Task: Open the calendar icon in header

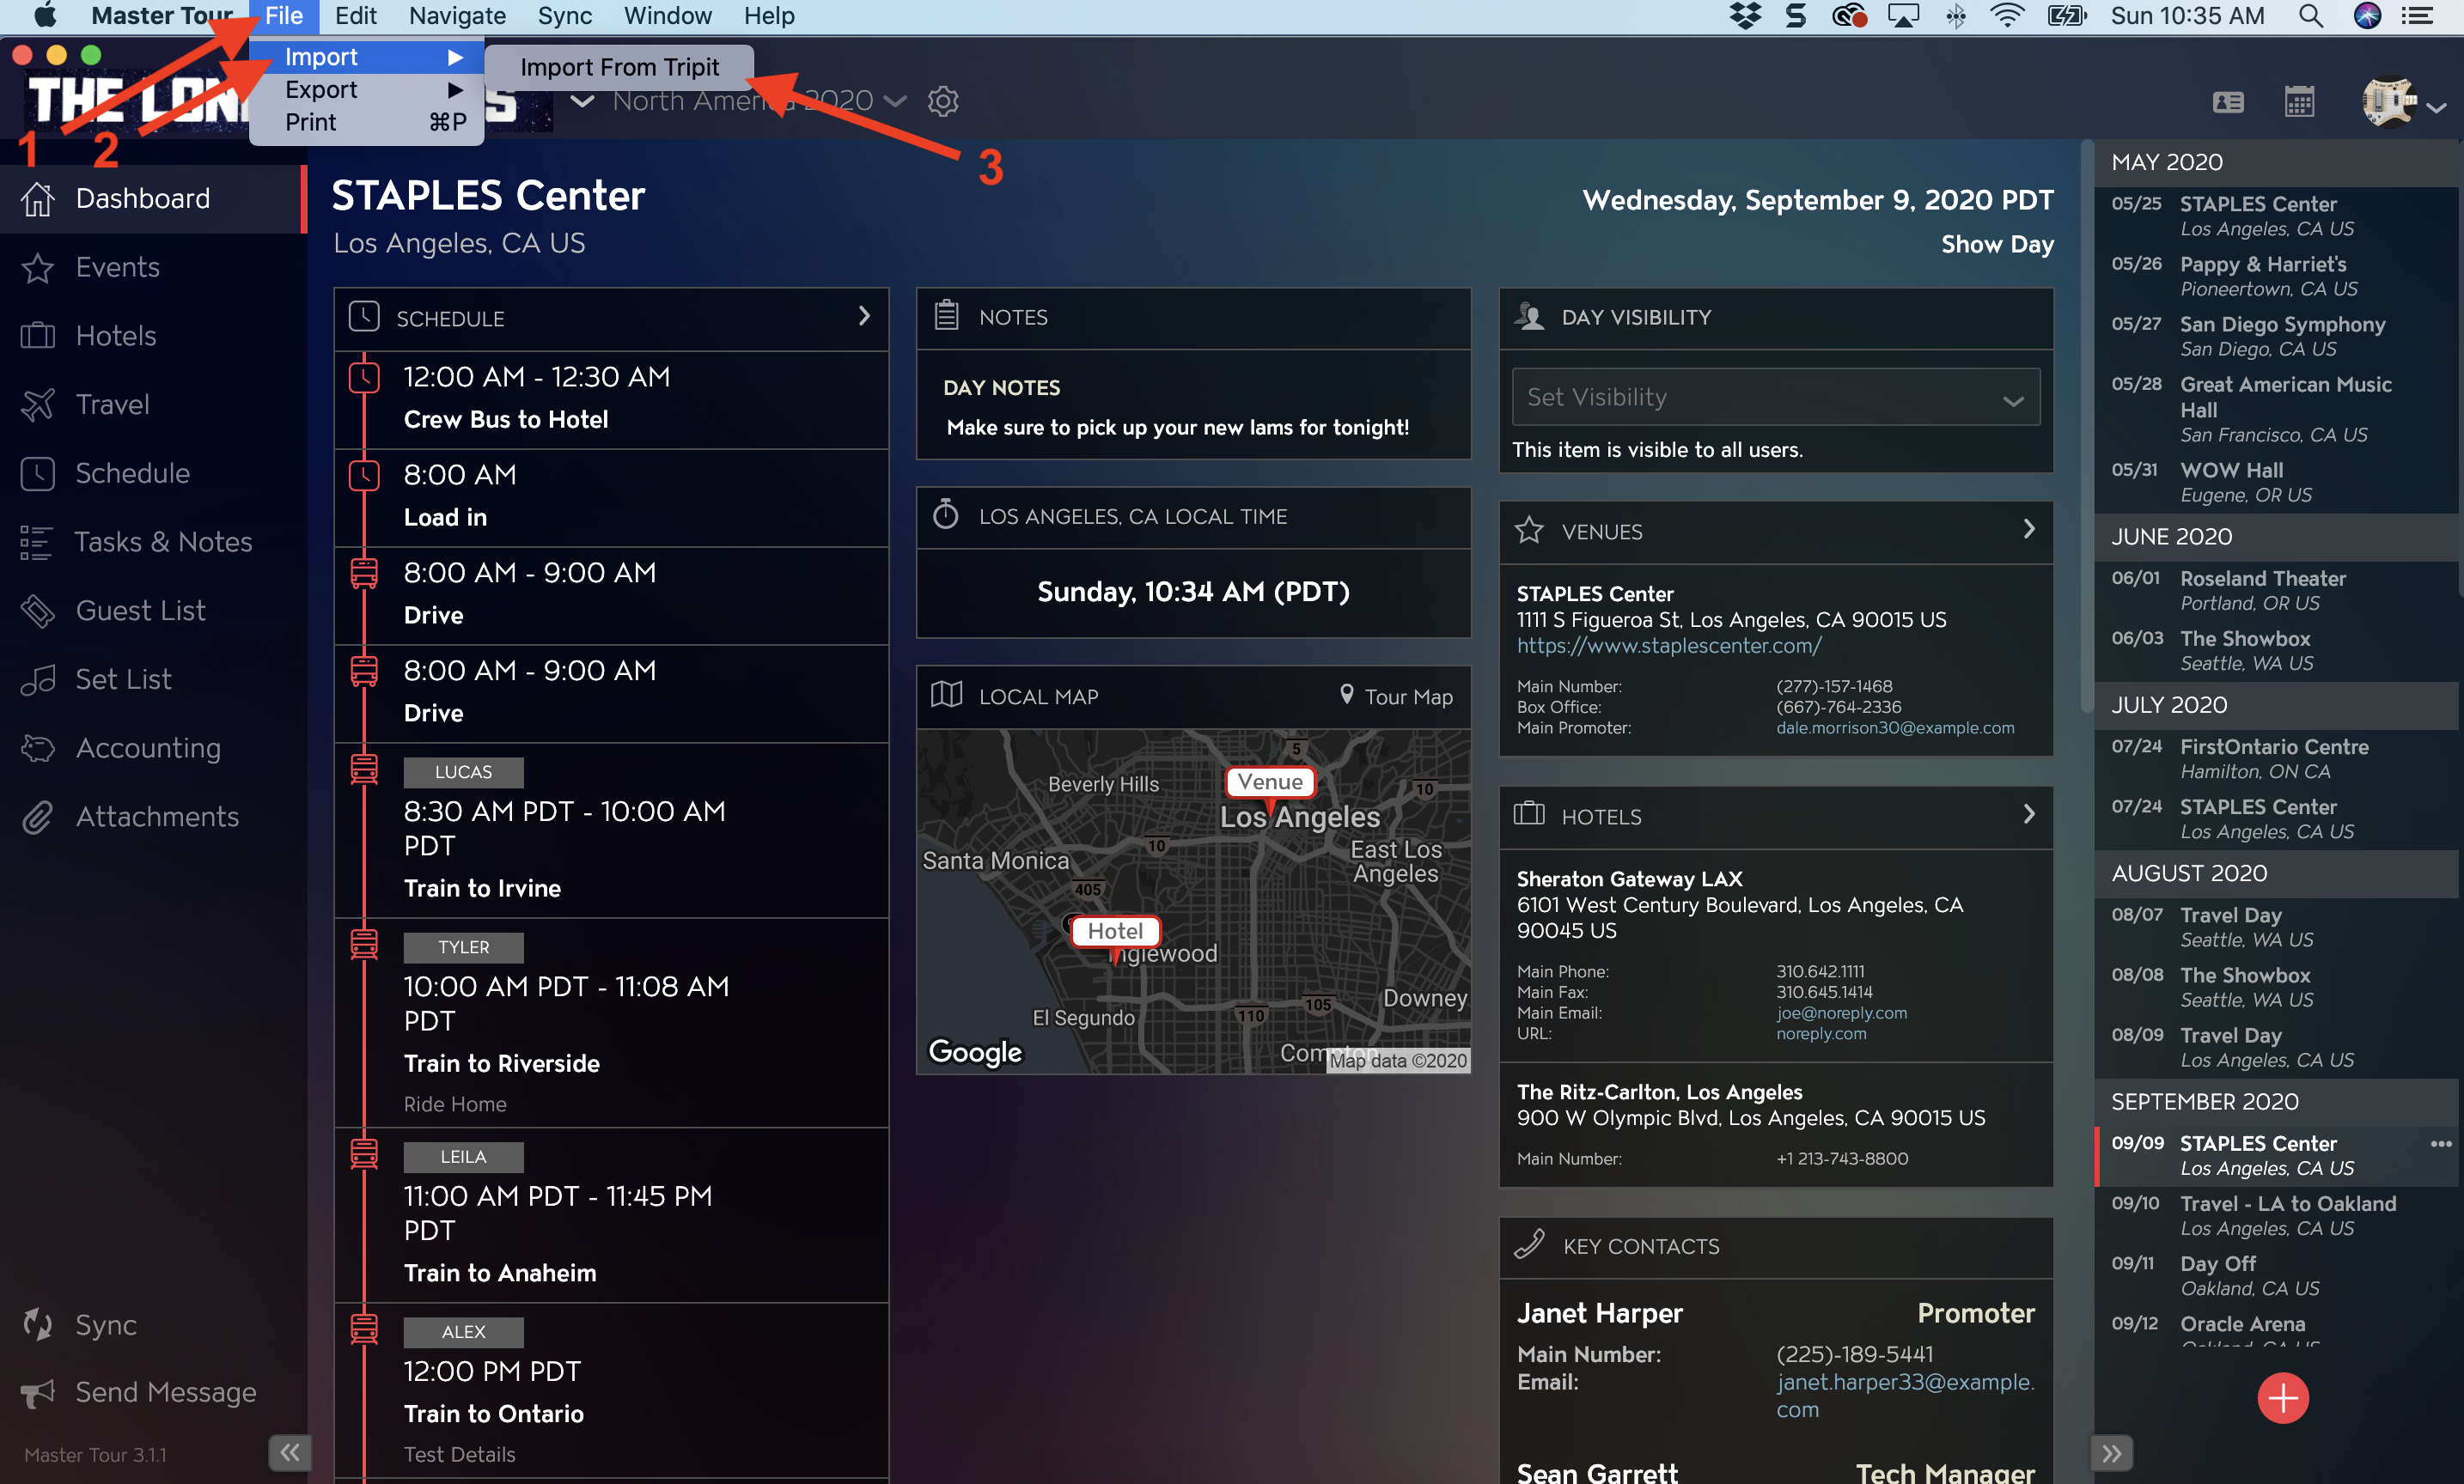Action: pyautogui.click(x=2299, y=102)
